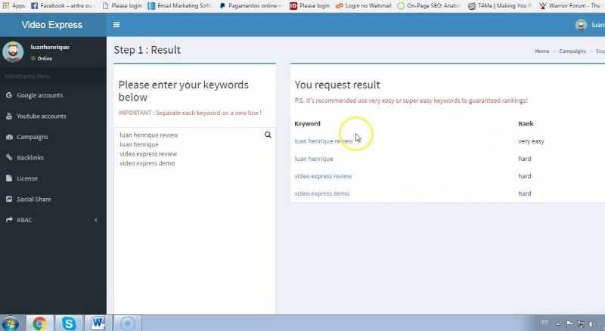Expand the RBAC submenu chevron
Image resolution: width=605 pixels, height=331 pixels.
pyautogui.click(x=96, y=220)
